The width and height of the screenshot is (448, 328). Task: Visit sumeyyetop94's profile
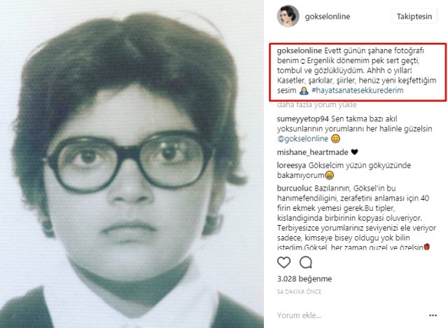coord(303,118)
